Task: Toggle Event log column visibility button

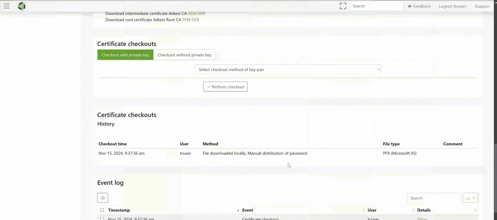Action: pos(103,198)
